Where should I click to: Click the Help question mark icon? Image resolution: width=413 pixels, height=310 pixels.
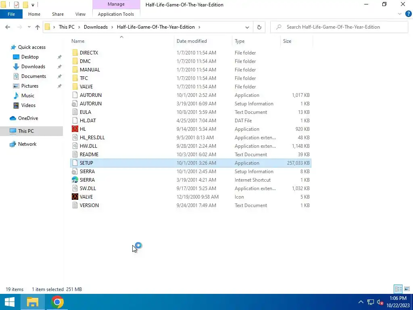[x=408, y=14]
